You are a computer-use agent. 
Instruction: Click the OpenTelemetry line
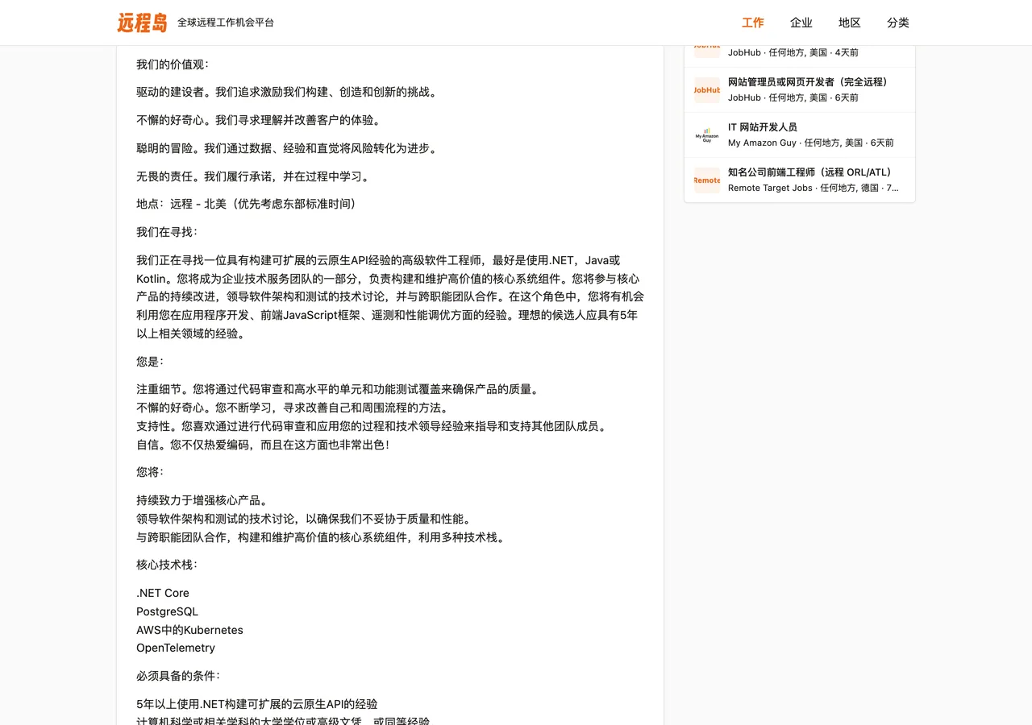point(176,648)
